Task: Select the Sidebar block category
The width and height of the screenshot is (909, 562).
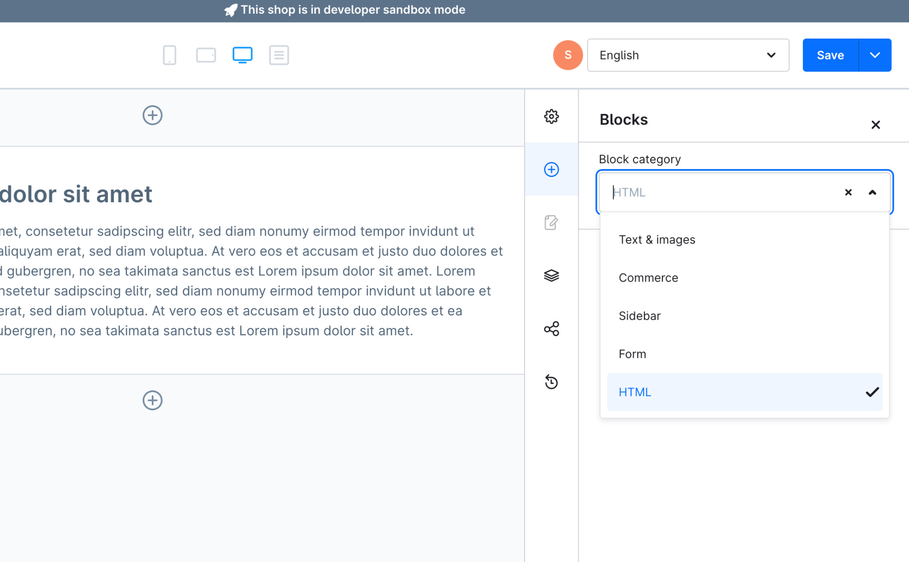Action: click(639, 316)
